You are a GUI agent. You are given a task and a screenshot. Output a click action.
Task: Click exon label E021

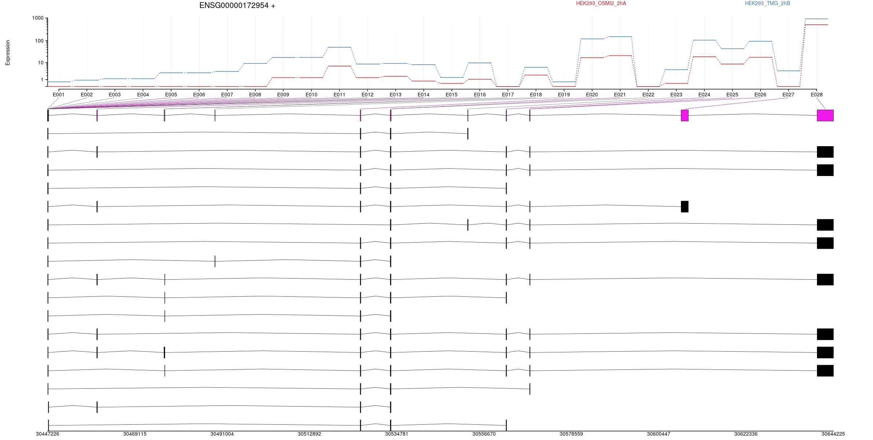pos(620,95)
